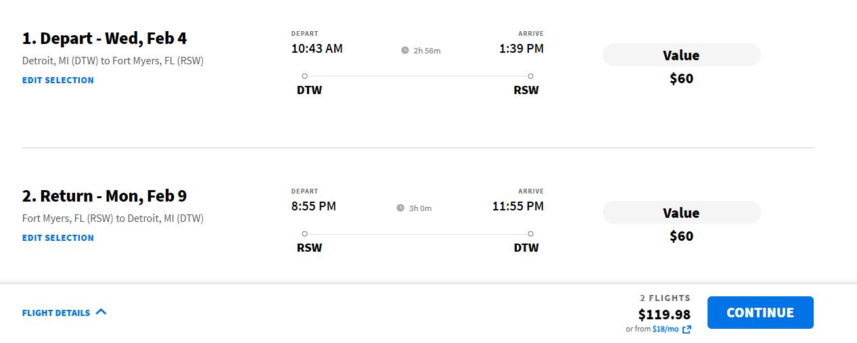This screenshot has width=857, height=343.
Task: Open the $18/mo financing link
Action: point(666,329)
